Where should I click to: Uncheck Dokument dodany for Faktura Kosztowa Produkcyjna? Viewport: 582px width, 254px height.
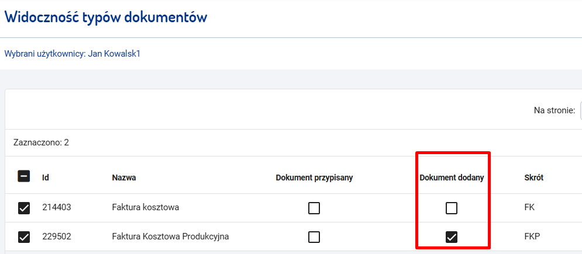pyautogui.click(x=452, y=237)
